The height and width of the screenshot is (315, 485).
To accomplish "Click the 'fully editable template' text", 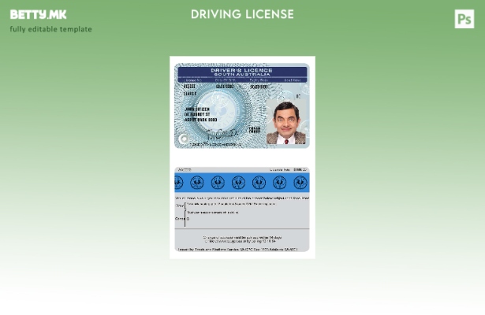I will tap(50, 29).
